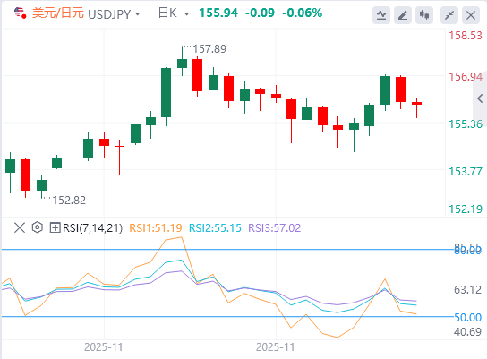Viewport: 487px width, 359px height.
Task: Click the US/Japan currency flag icon
Action: tap(20, 13)
